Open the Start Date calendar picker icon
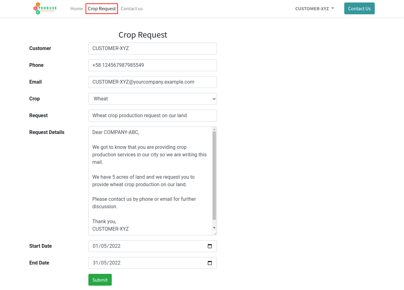The image size is (404, 290). point(210,246)
